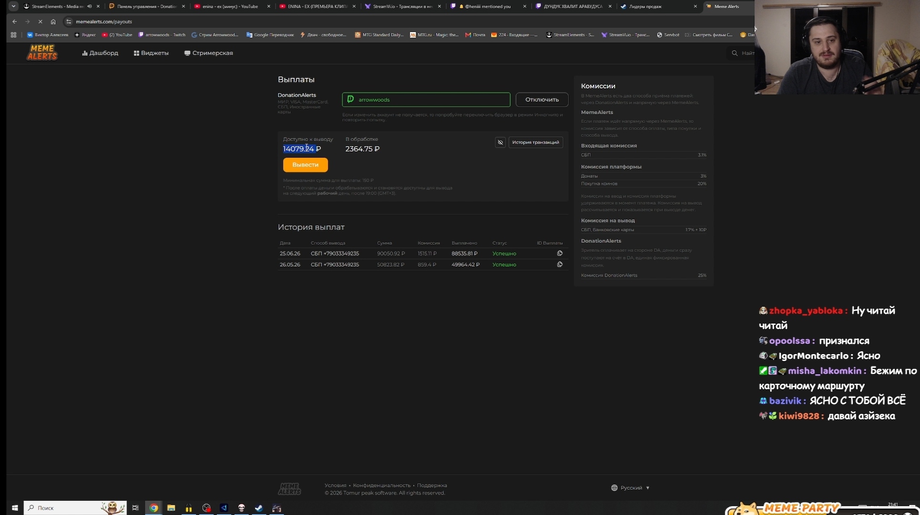Viewport: 920px width, 515px height.
Task: Open История транзакций
Action: coord(536,142)
